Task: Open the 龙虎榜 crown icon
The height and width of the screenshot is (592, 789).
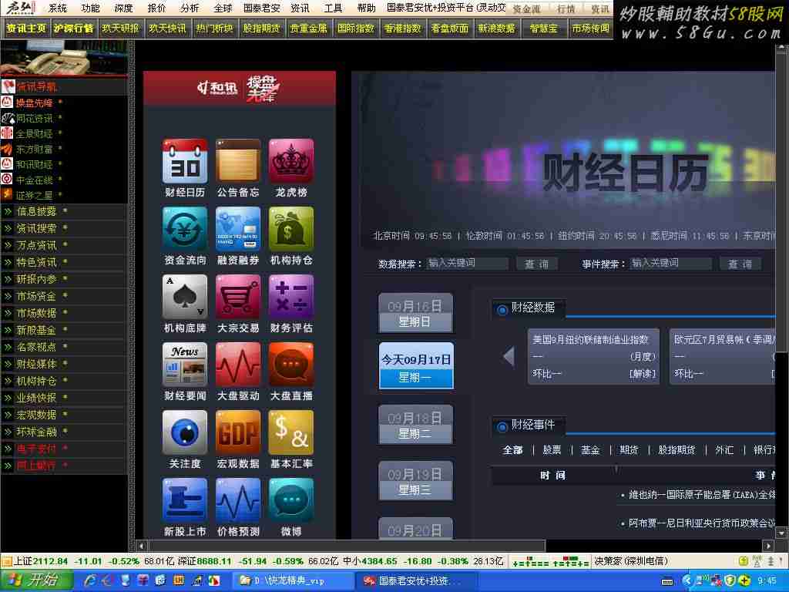Action: (x=291, y=161)
